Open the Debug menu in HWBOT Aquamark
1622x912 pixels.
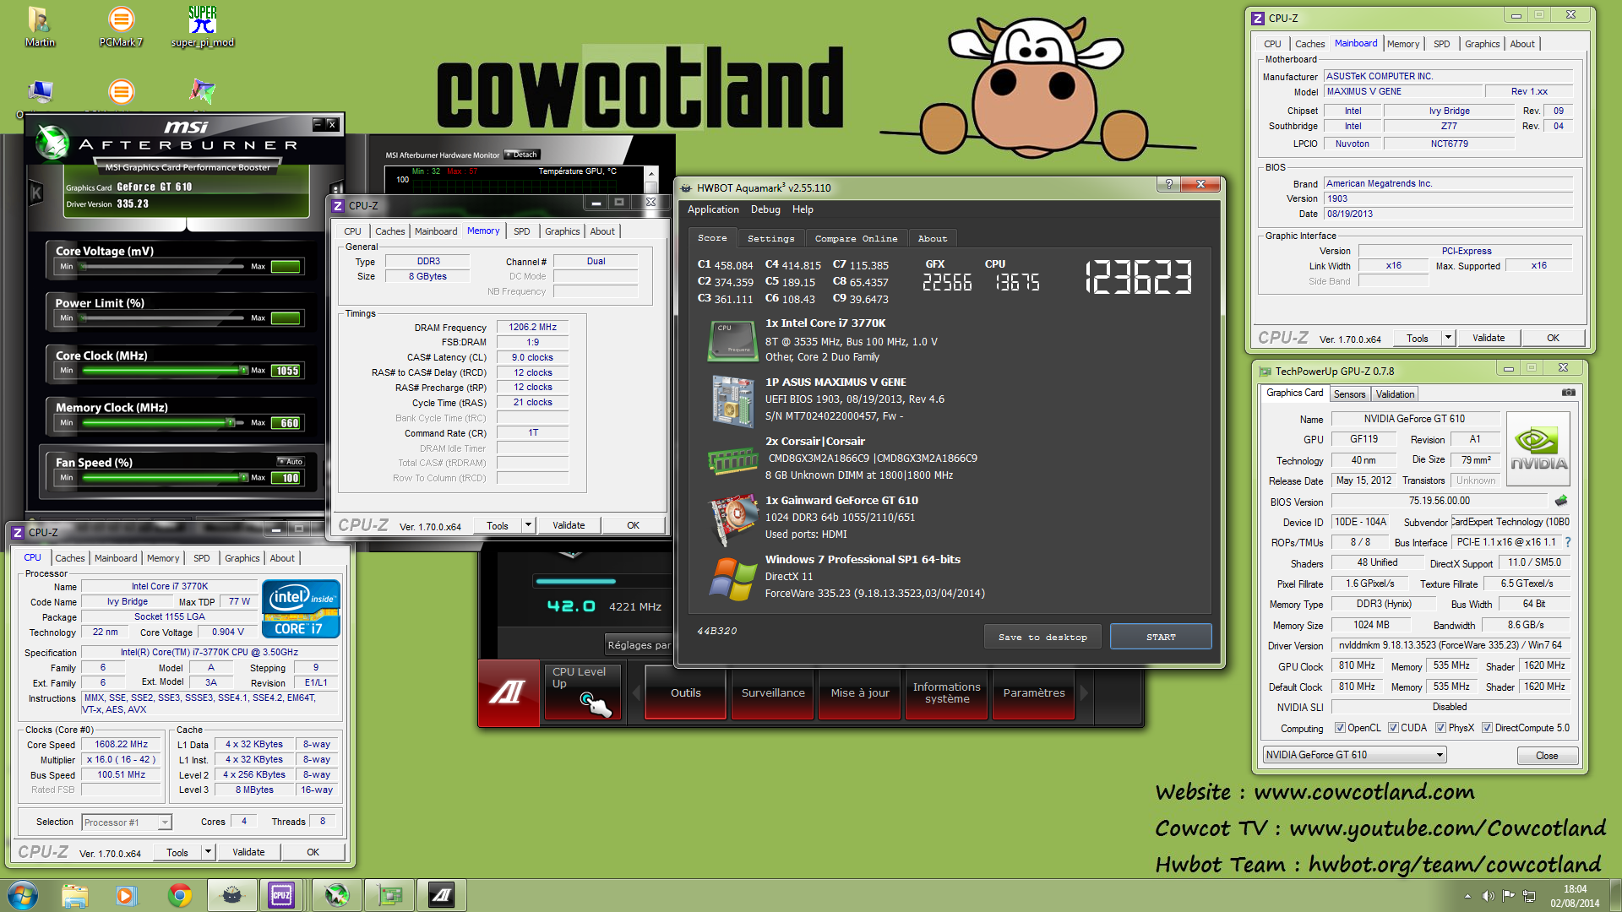click(x=765, y=209)
